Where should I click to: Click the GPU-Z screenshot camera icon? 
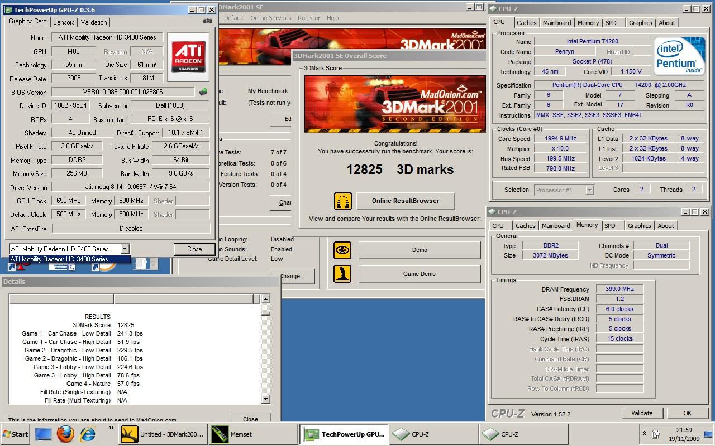click(x=208, y=21)
